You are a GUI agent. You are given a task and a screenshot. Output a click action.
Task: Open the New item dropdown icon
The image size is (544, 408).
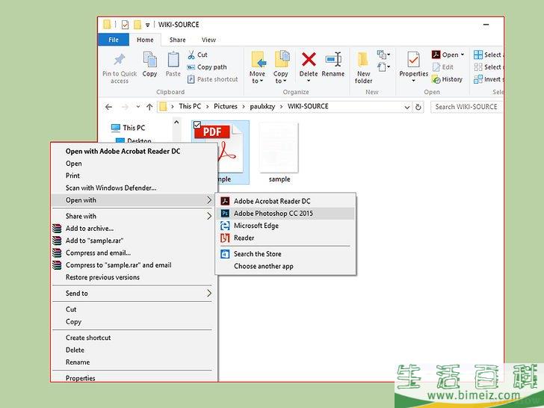[383, 55]
